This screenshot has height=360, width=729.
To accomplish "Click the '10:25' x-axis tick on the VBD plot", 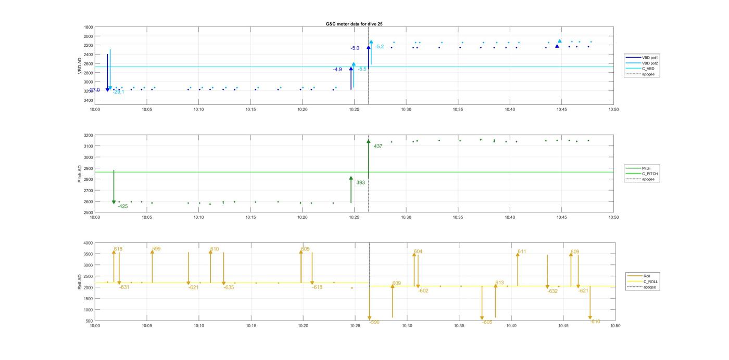I will coord(354,109).
